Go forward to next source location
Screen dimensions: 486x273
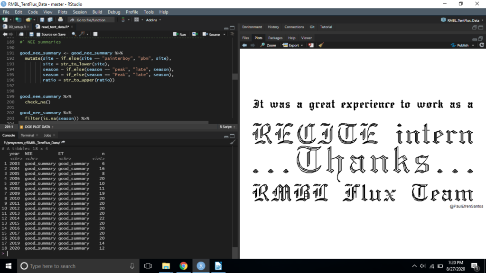click(x=11, y=34)
